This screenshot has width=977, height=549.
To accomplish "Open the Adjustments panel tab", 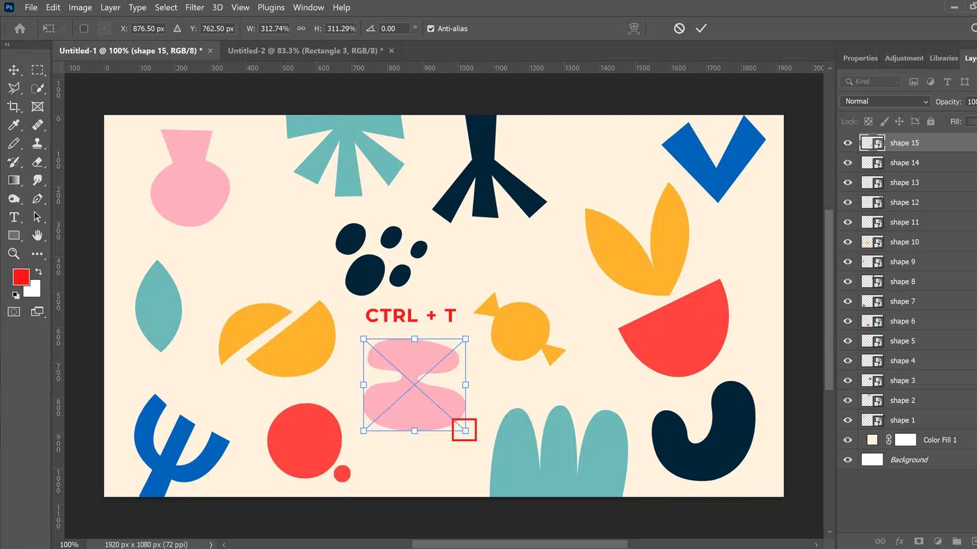I will tap(904, 58).
